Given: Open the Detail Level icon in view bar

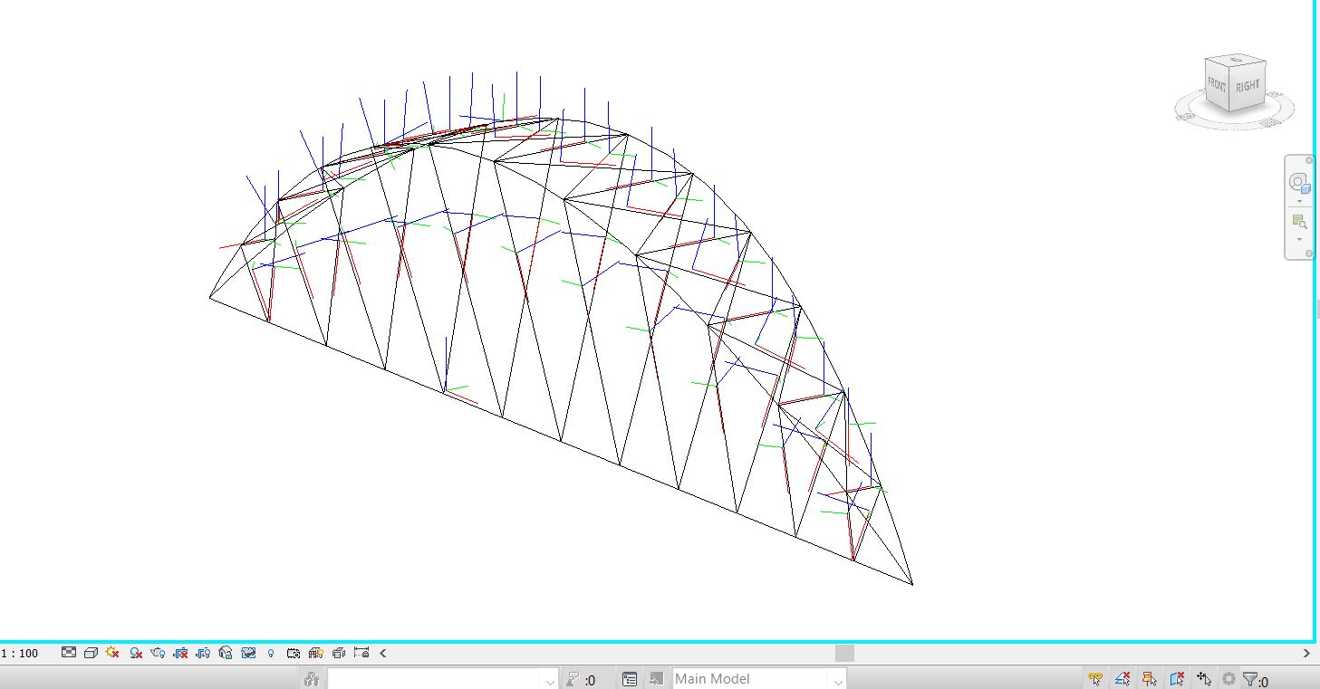Looking at the screenshot, I should click(69, 652).
